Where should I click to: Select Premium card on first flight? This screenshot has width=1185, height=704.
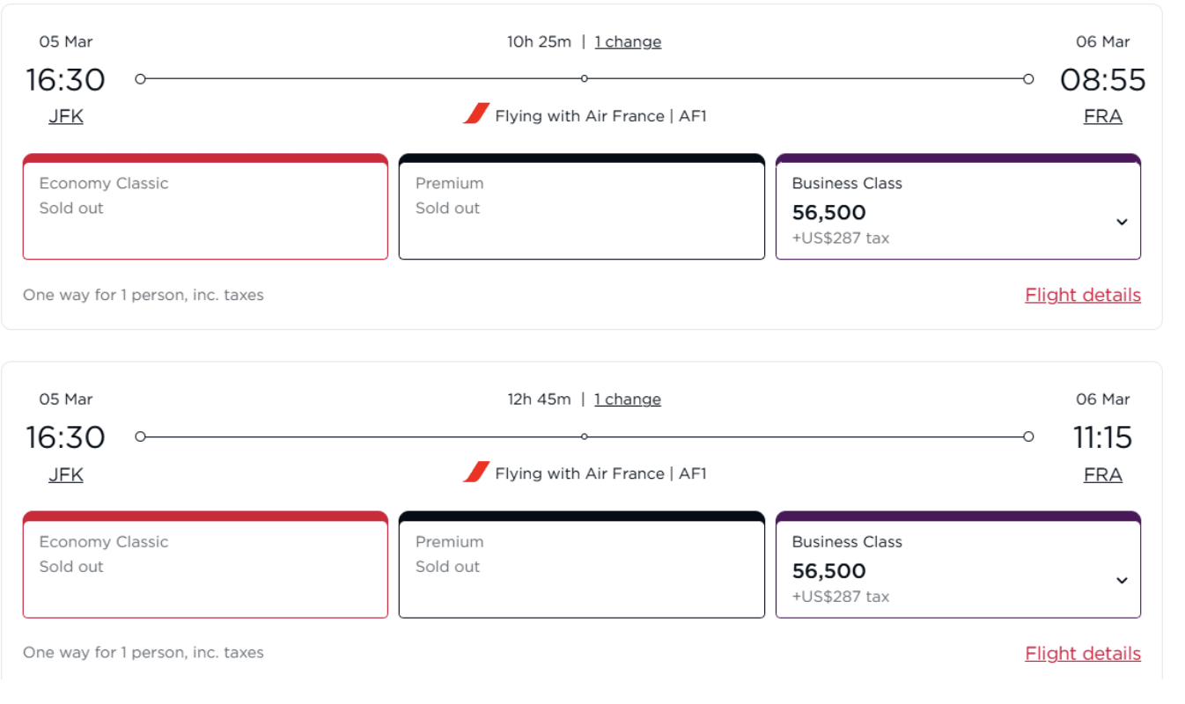[x=581, y=209]
